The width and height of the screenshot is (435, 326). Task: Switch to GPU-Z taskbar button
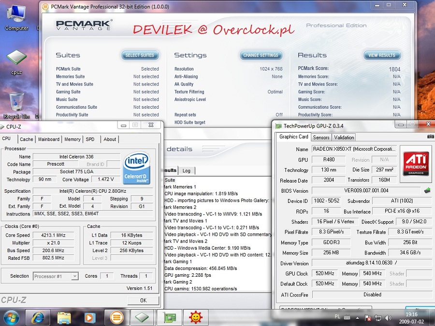click(170, 318)
